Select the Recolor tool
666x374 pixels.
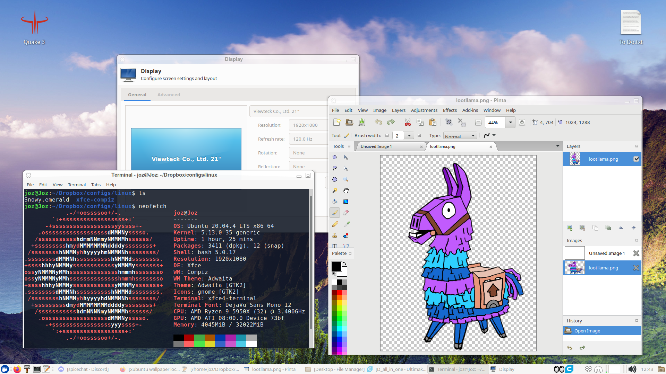point(346,235)
